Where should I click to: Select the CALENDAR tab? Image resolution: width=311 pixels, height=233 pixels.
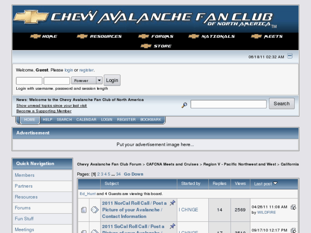[x=86, y=120]
